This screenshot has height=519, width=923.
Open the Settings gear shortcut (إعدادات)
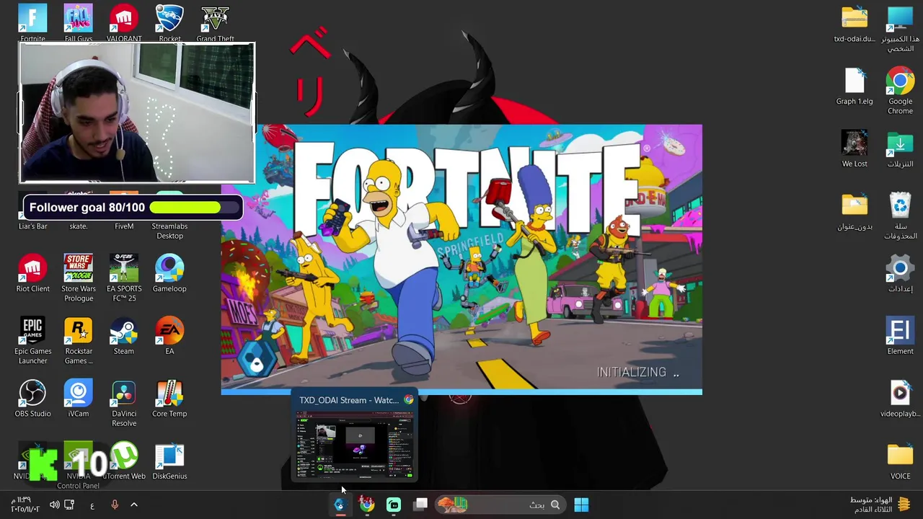(900, 273)
